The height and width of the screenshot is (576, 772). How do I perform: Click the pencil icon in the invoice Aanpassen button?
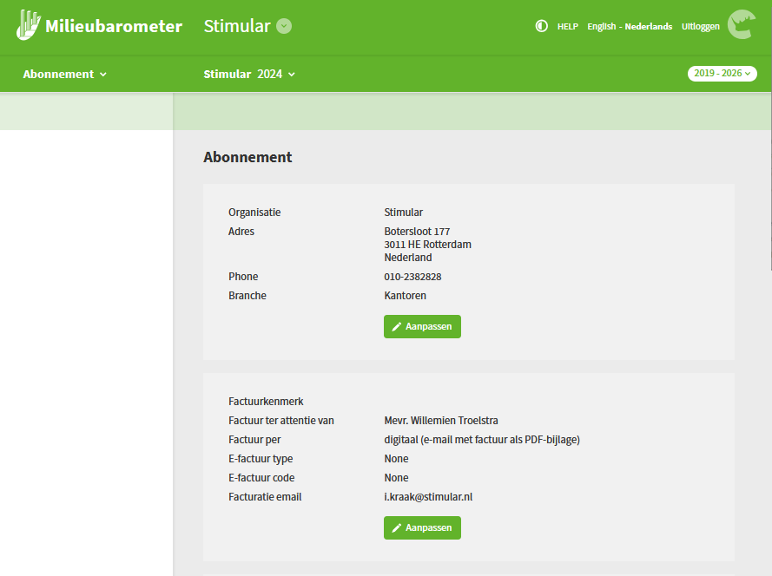click(x=396, y=528)
